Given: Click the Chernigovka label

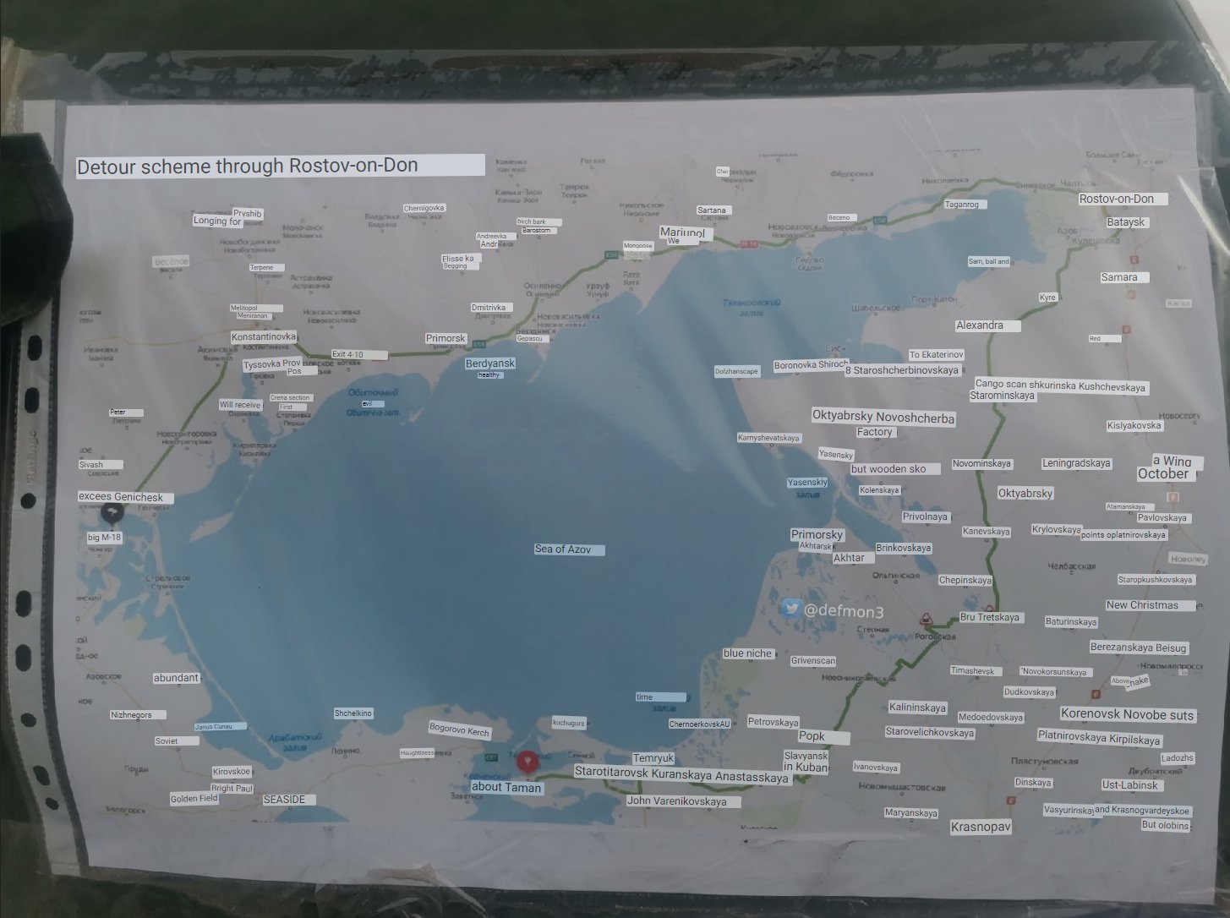Looking at the screenshot, I should point(424,208).
